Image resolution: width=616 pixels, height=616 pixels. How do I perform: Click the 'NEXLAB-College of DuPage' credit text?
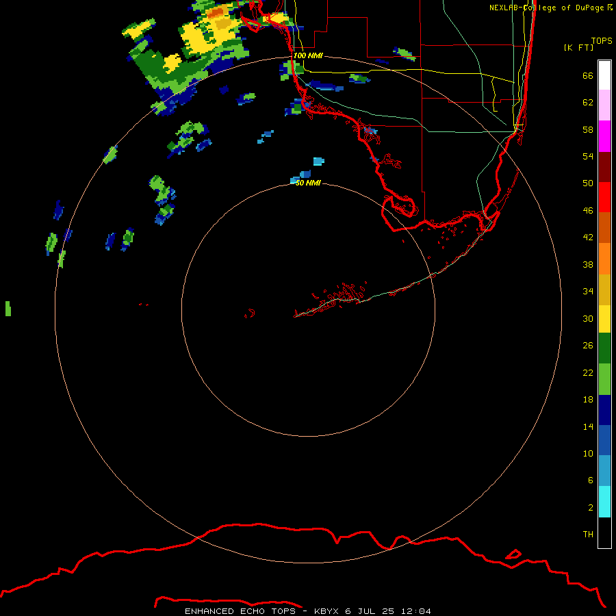pos(546,8)
